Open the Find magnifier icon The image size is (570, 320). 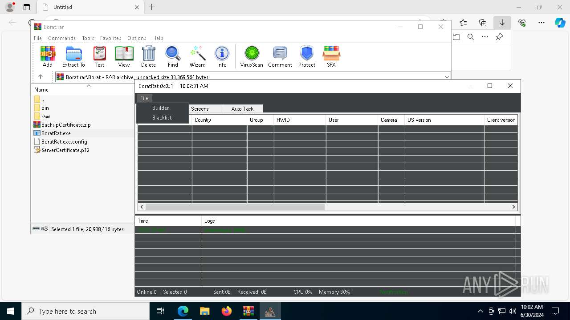pyautogui.click(x=173, y=56)
